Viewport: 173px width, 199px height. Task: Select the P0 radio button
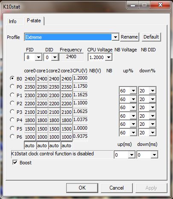click(x=12, y=86)
